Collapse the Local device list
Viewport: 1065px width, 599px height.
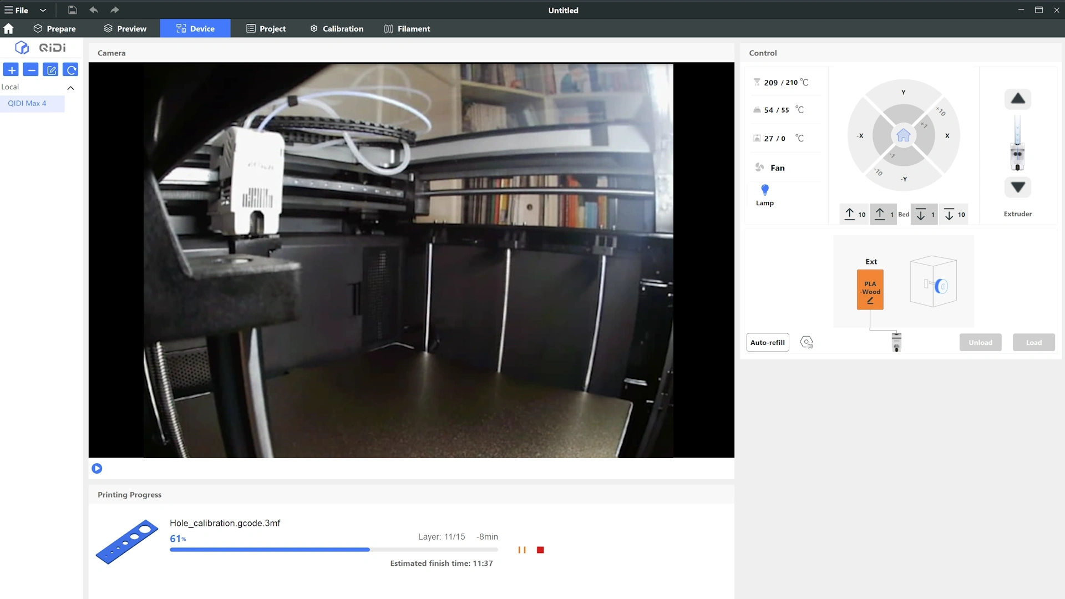(x=70, y=88)
